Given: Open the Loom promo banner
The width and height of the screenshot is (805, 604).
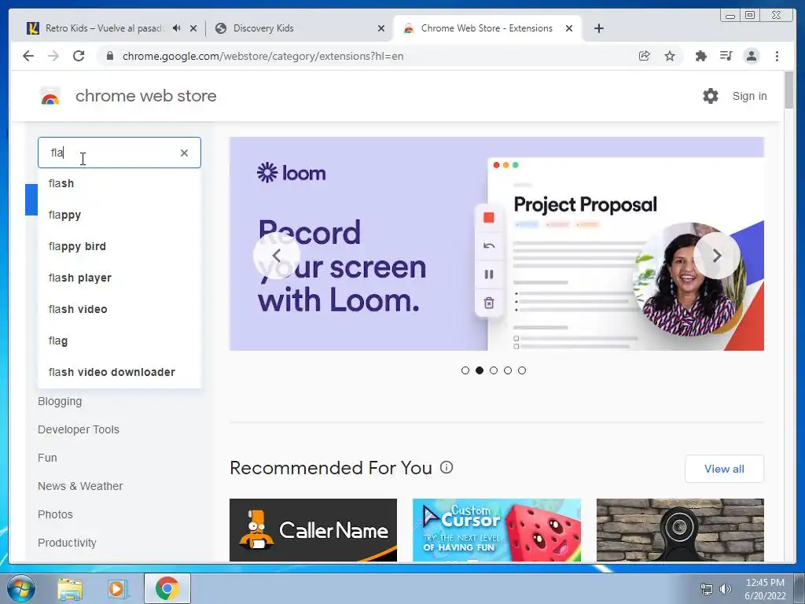Looking at the screenshot, I should coord(497,244).
